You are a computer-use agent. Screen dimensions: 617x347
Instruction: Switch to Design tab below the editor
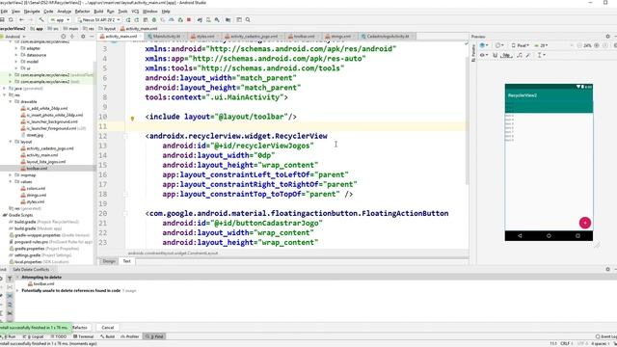click(109, 261)
